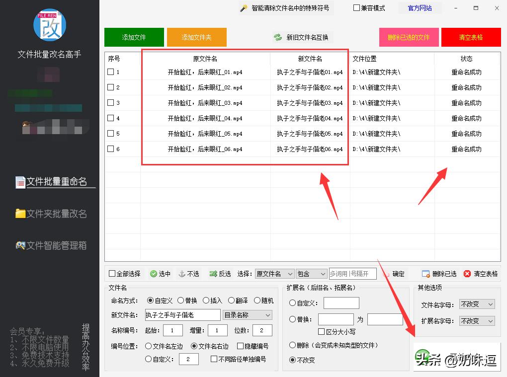Click the green swap icon beside 新旧文件名互换

point(278,36)
